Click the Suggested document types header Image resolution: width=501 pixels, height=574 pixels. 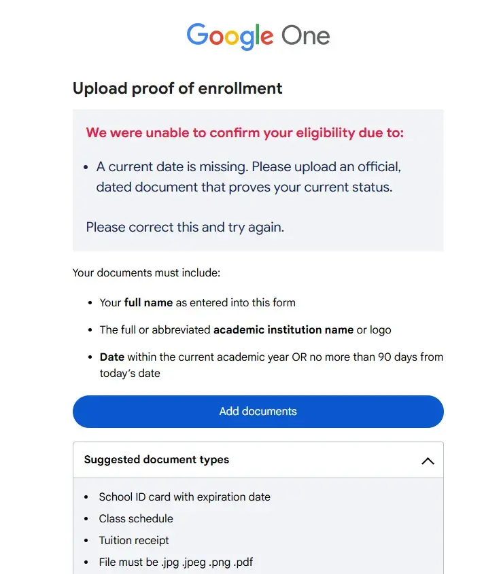258,460
